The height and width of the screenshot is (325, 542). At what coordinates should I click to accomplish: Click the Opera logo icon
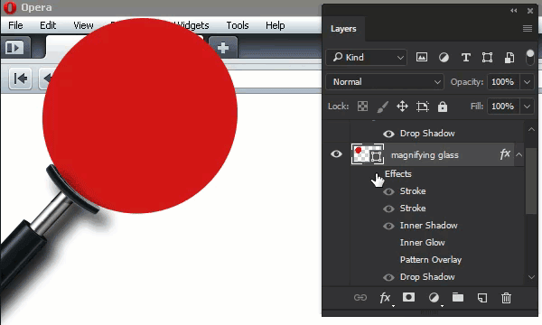(10, 7)
